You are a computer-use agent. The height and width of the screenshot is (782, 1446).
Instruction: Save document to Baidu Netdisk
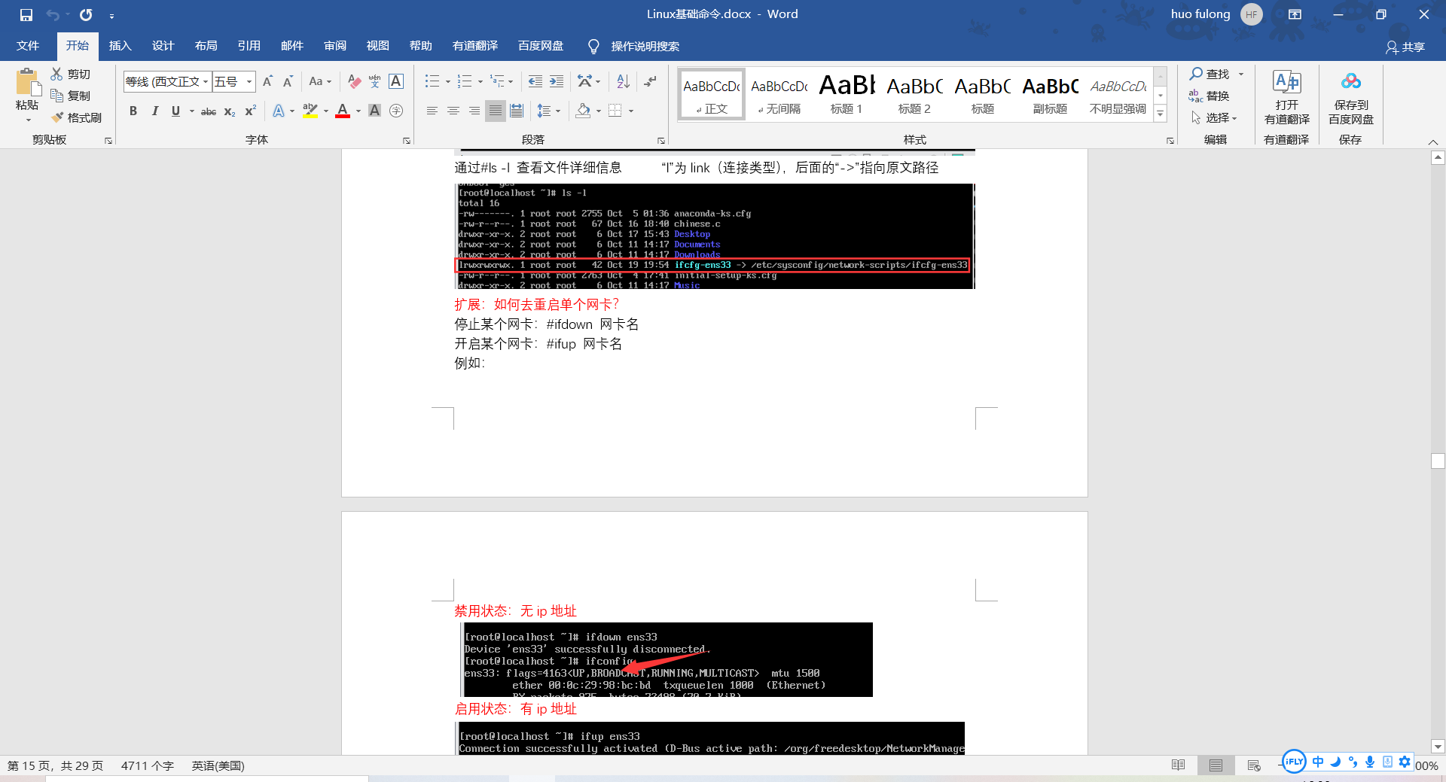tap(1351, 98)
